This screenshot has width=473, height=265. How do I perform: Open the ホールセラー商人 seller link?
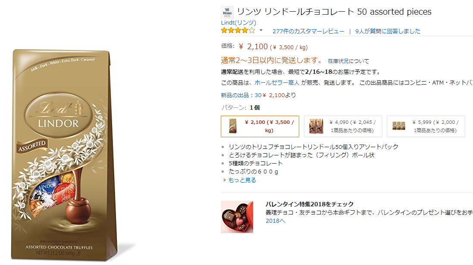coord(277,83)
